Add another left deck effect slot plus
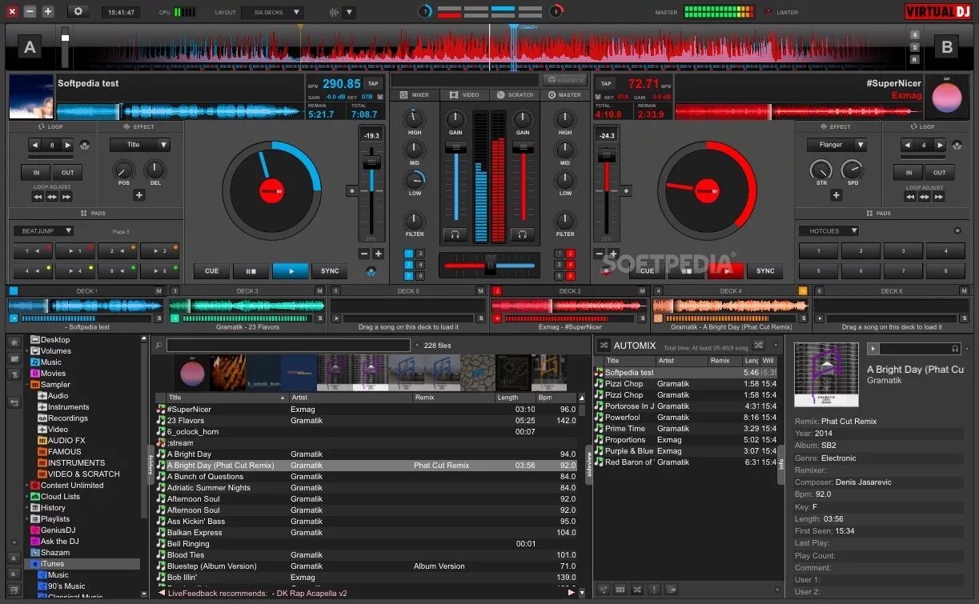Viewport: 979px width, 604px height. coord(139,194)
